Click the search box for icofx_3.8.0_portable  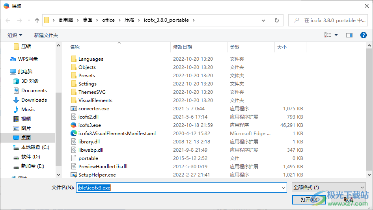pyautogui.click(x=328, y=20)
